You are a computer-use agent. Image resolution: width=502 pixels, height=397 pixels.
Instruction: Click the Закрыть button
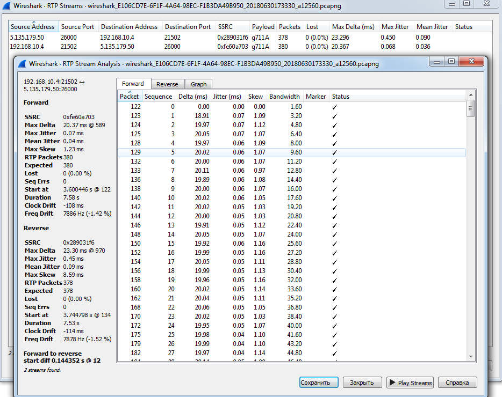point(362,383)
